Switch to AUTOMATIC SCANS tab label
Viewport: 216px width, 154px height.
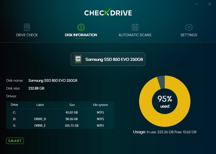pyautogui.click(x=135, y=35)
